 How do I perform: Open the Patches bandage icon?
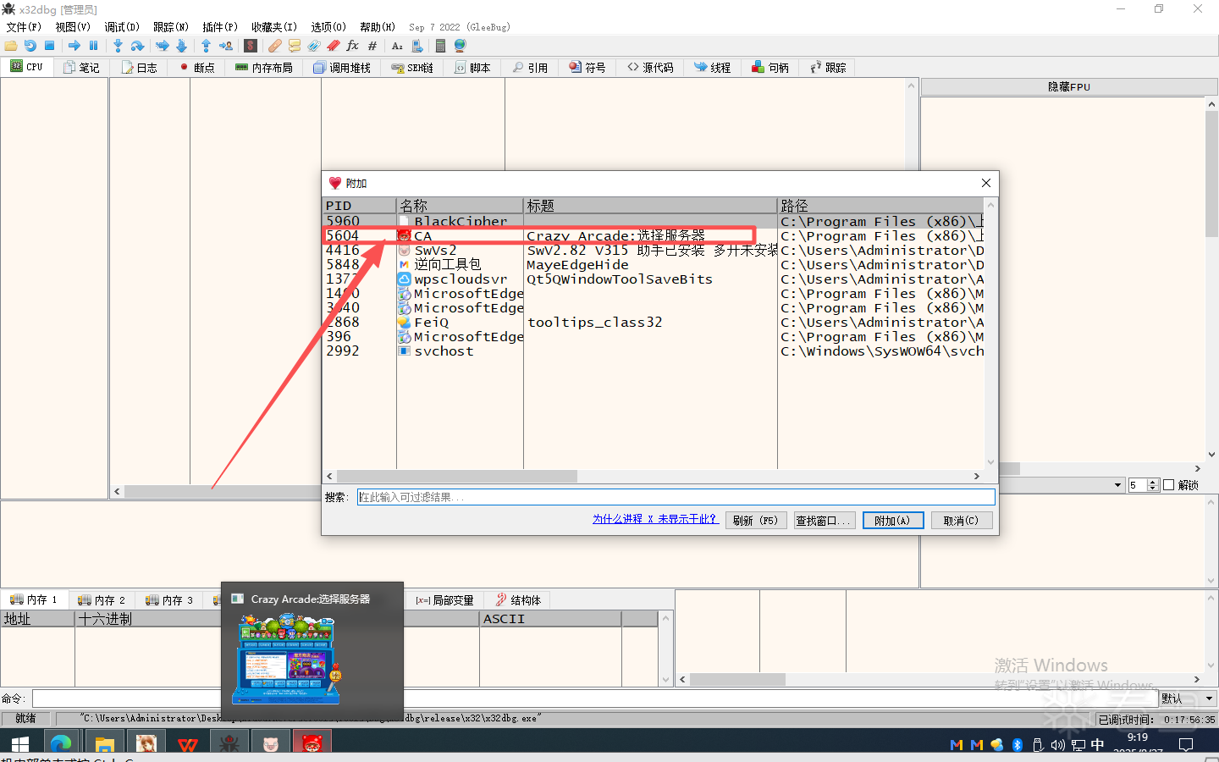(275, 46)
